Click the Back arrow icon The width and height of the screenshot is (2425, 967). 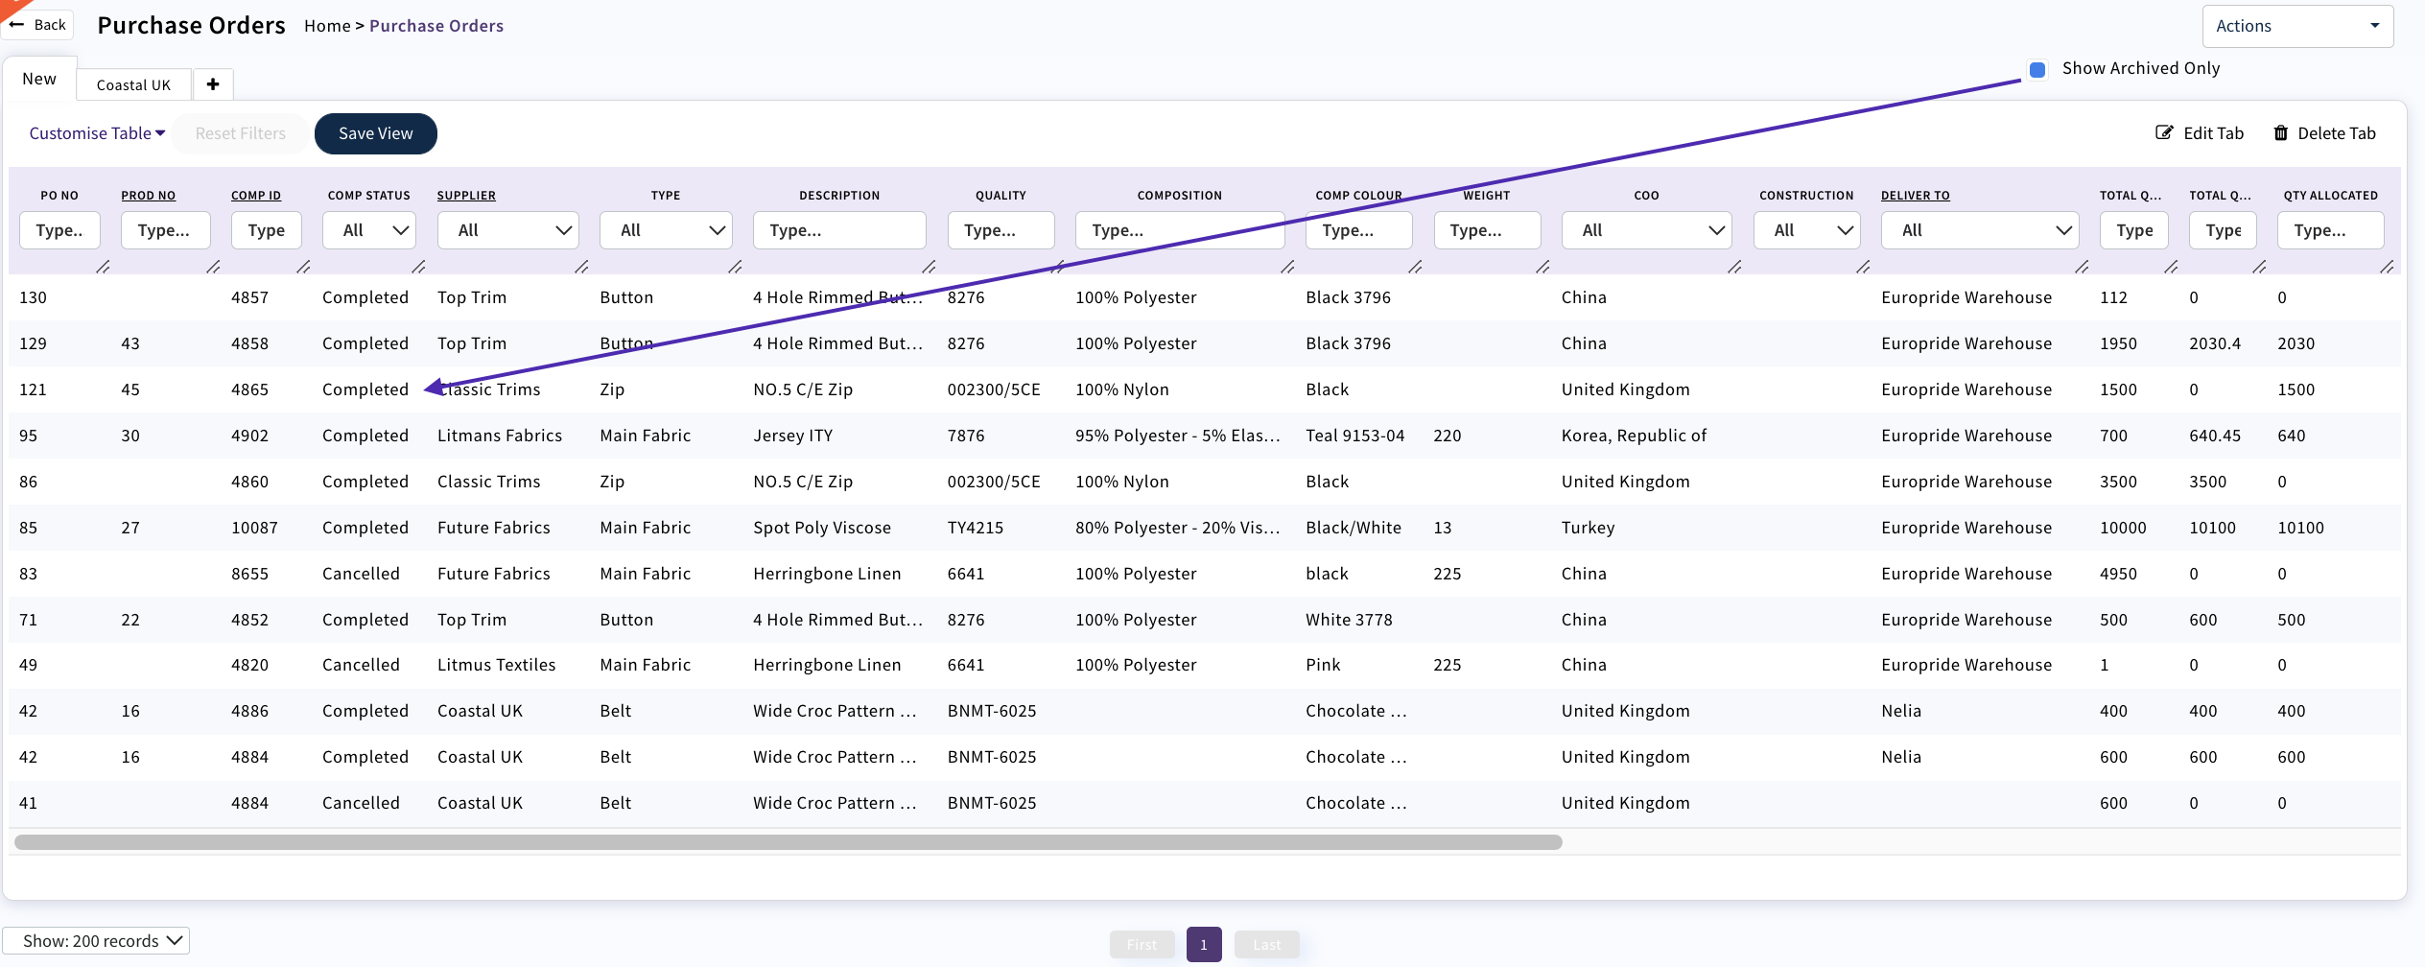[x=17, y=25]
